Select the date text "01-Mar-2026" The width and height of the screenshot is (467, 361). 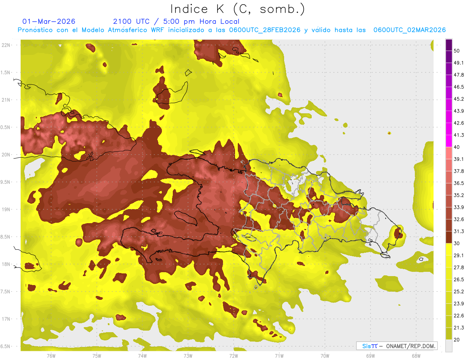(49, 21)
